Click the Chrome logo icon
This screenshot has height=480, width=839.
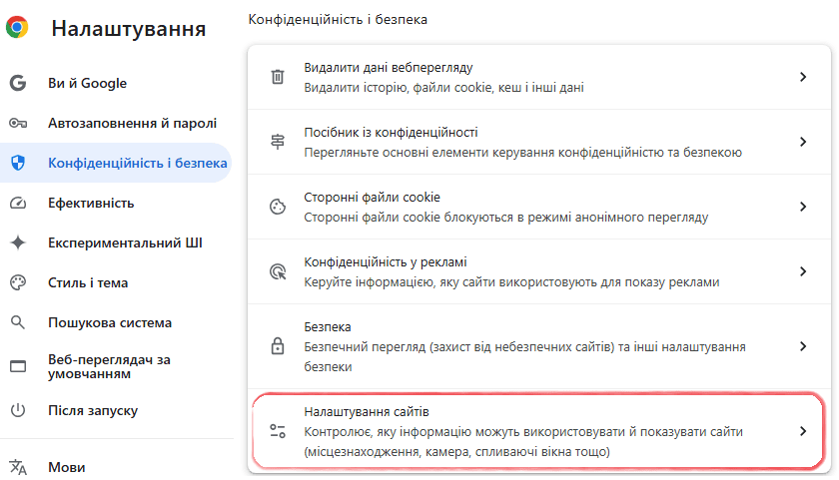[x=17, y=27]
